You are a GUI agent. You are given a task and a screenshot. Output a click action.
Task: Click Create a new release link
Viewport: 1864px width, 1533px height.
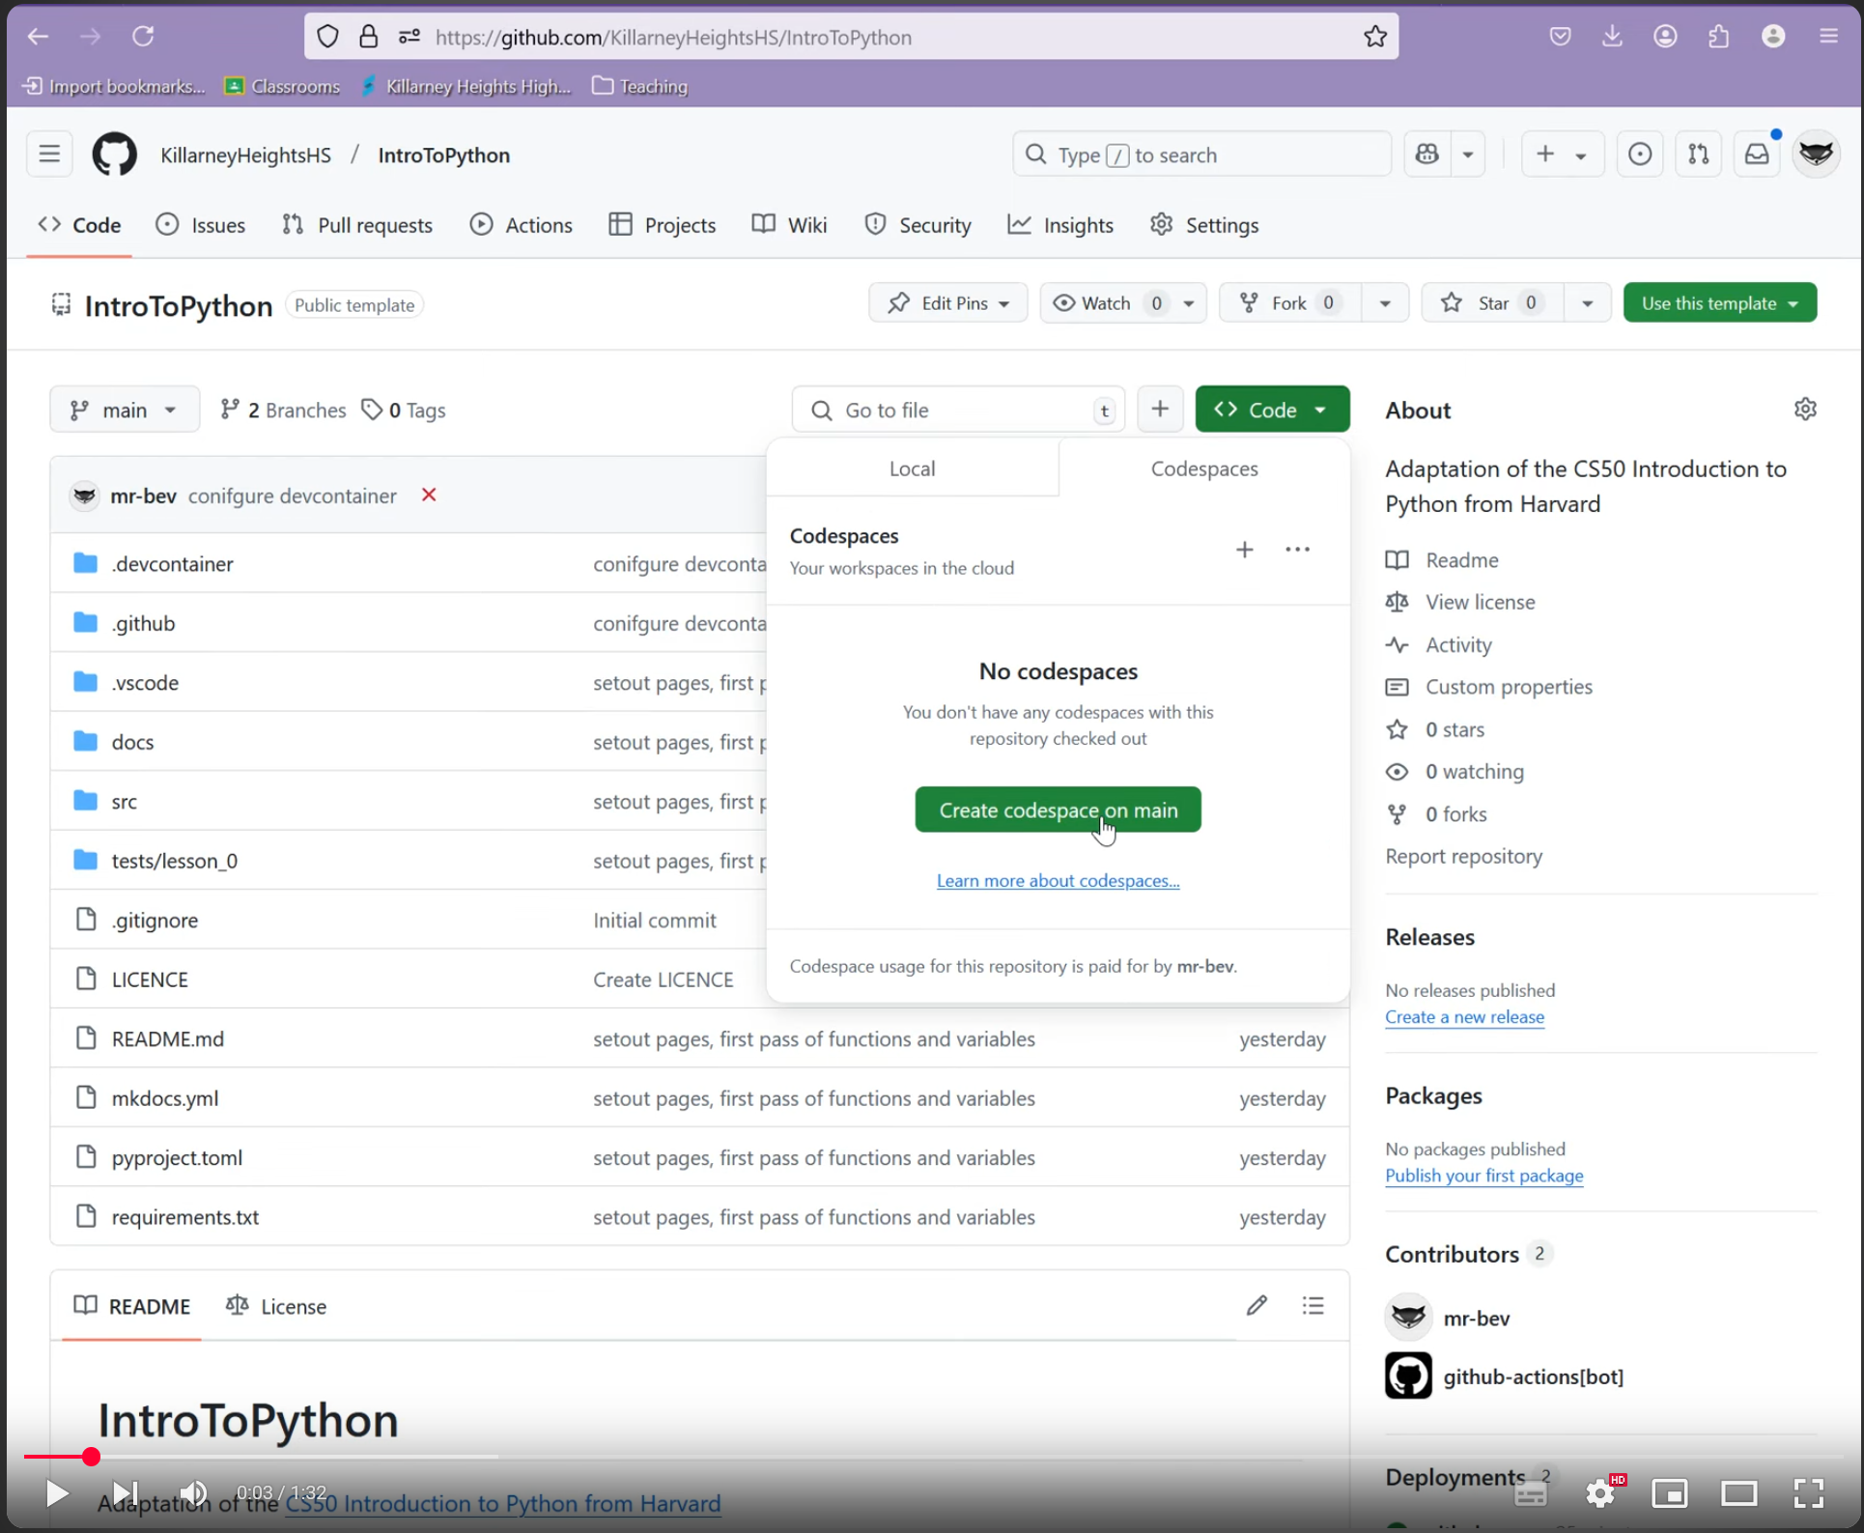click(x=1464, y=1016)
